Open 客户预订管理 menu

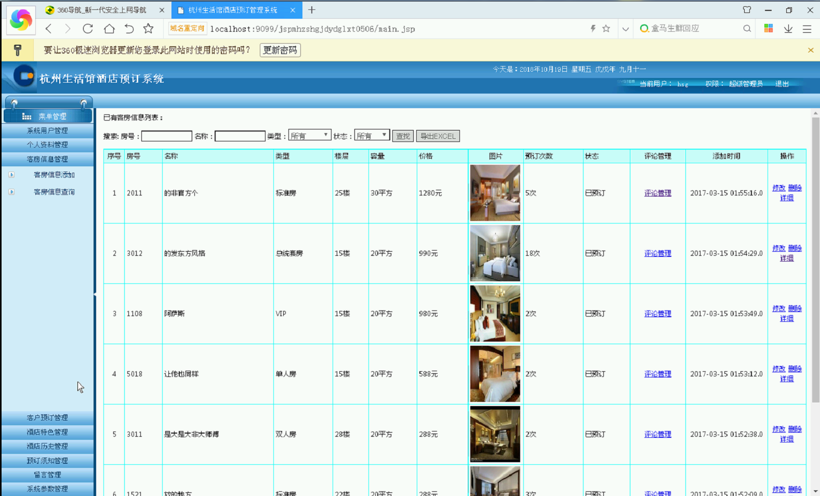click(47, 417)
